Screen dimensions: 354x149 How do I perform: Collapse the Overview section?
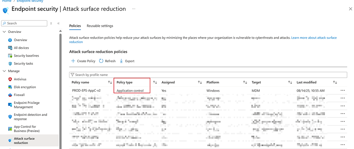(4, 32)
